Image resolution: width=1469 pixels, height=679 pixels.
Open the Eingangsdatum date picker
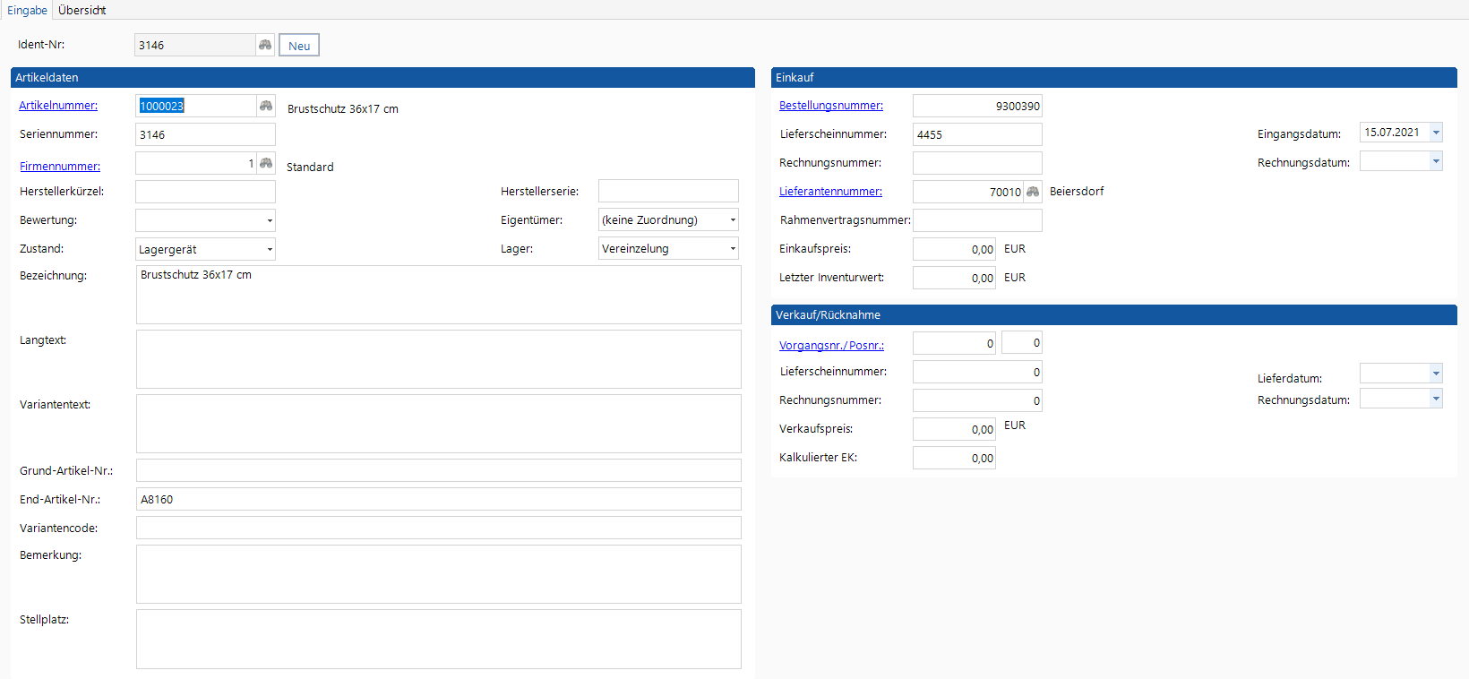click(1436, 133)
